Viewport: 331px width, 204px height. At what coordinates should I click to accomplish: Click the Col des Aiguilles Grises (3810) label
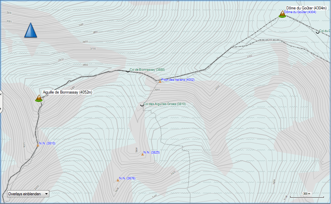click(x=164, y=104)
